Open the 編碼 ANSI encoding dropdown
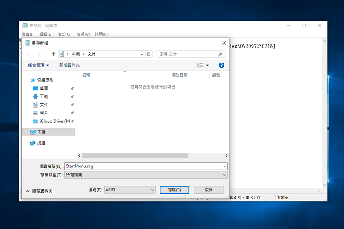The height and width of the screenshot is (229, 344). (x=129, y=190)
